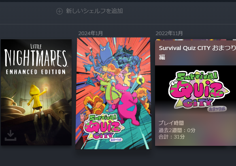Click the 合計：31分 total playtime line
The height and width of the screenshot is (166, 236).
pos(172,137)
